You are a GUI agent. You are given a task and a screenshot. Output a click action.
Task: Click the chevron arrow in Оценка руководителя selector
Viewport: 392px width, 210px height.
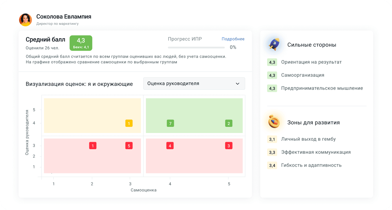click(237, 83)
